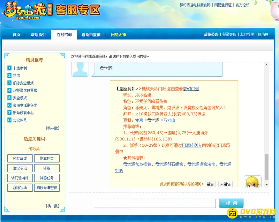The height and width of the screenshot is (222, 279).
Task: Open 盘丝洞适合法宝 link
Action: 201,164
